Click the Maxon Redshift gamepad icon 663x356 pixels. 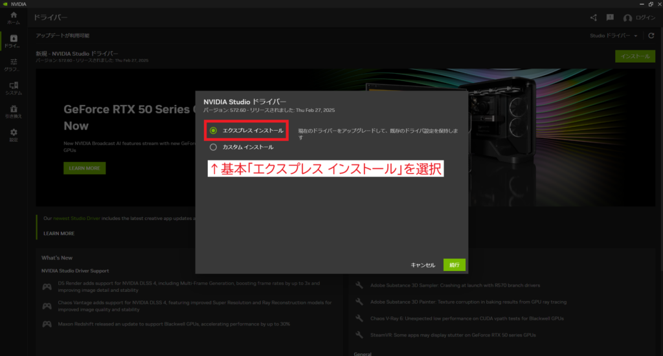tap(47, 324)
